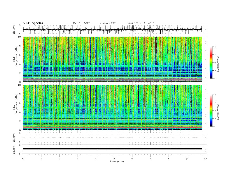Click the '6' kHz tick on ch.1 spectrogram
The height and width of the screenshot is (178, 231).
[x=20, y=55]
